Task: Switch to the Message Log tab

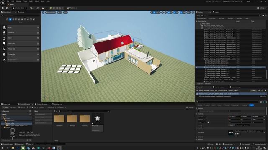Action: [57, 104]
